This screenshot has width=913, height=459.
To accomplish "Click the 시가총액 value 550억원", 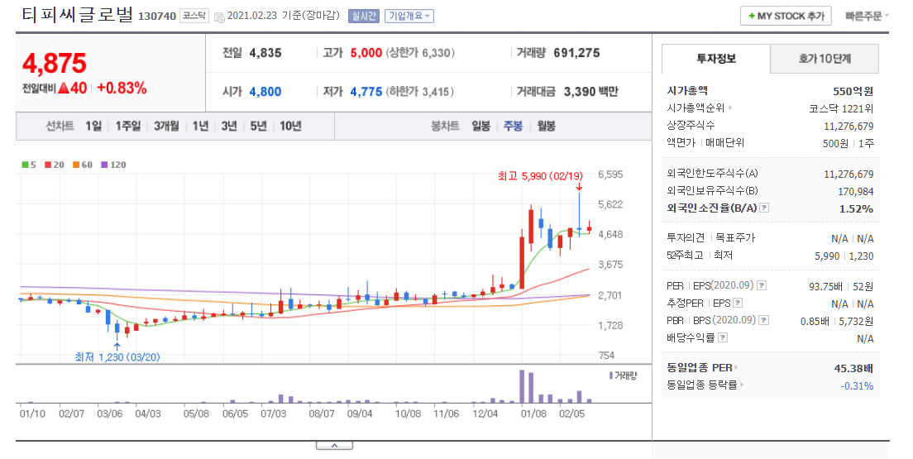I will click(x=853, y=91).
